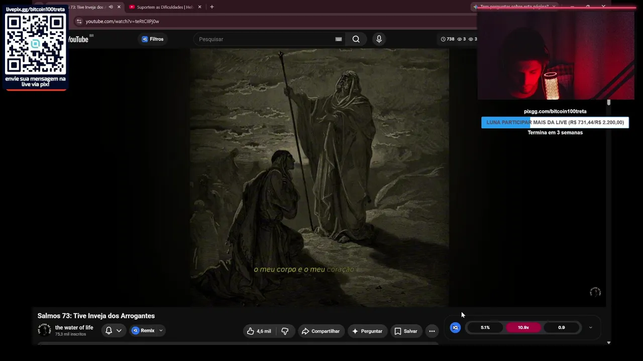Expand the stats panel chevron
643x361 pixels.
click(591, 327)
